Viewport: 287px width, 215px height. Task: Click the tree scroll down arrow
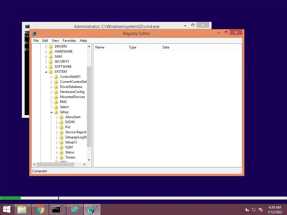coord(89,160)
